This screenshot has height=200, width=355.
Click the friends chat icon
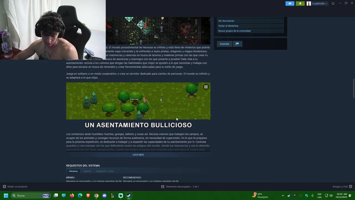351,187
